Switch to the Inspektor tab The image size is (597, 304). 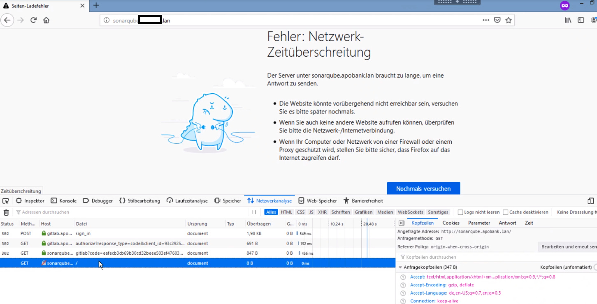point(30,201)
